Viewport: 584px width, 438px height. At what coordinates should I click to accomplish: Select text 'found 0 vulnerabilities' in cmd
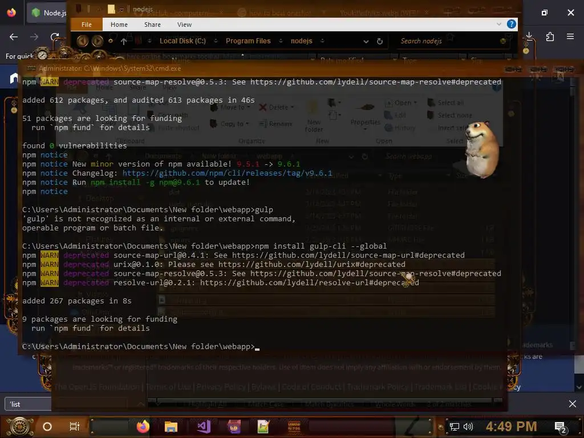tap(75, 145)
